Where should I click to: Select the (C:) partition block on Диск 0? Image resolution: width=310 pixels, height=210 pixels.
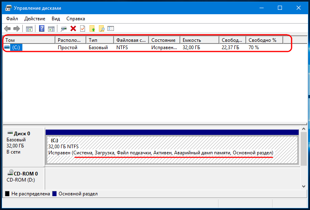172,149
